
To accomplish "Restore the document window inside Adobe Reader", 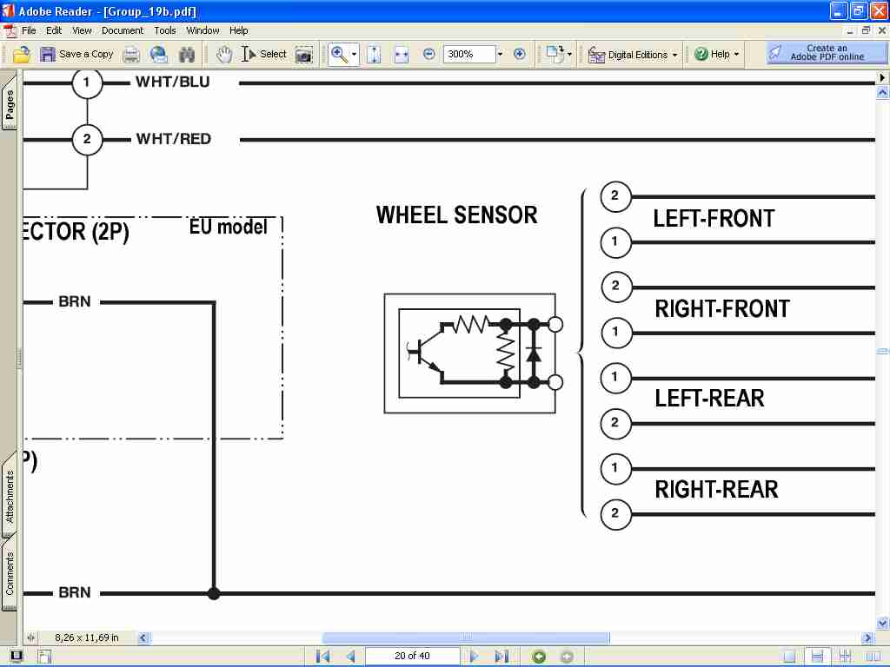I will pyautogui.click(x=866, y=30).
